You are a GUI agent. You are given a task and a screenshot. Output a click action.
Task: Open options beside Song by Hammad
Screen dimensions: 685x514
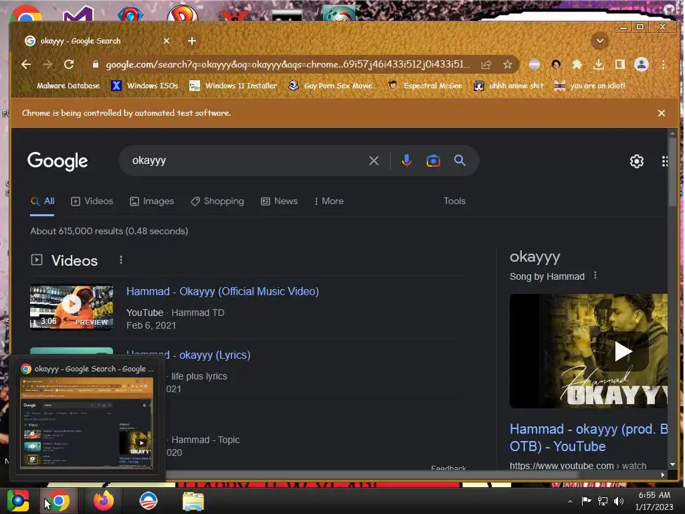[595, 276]
